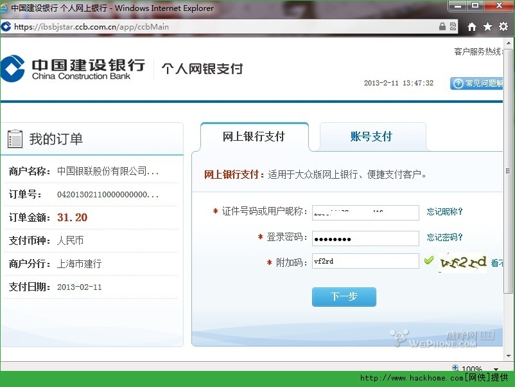This screenshot has height=387, width=515.
Task: Open Favorites star icon
Action: (487, 26)
